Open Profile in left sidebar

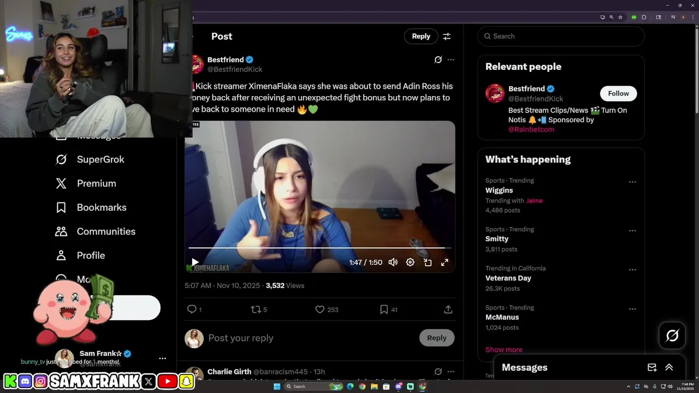coord(80,255)
